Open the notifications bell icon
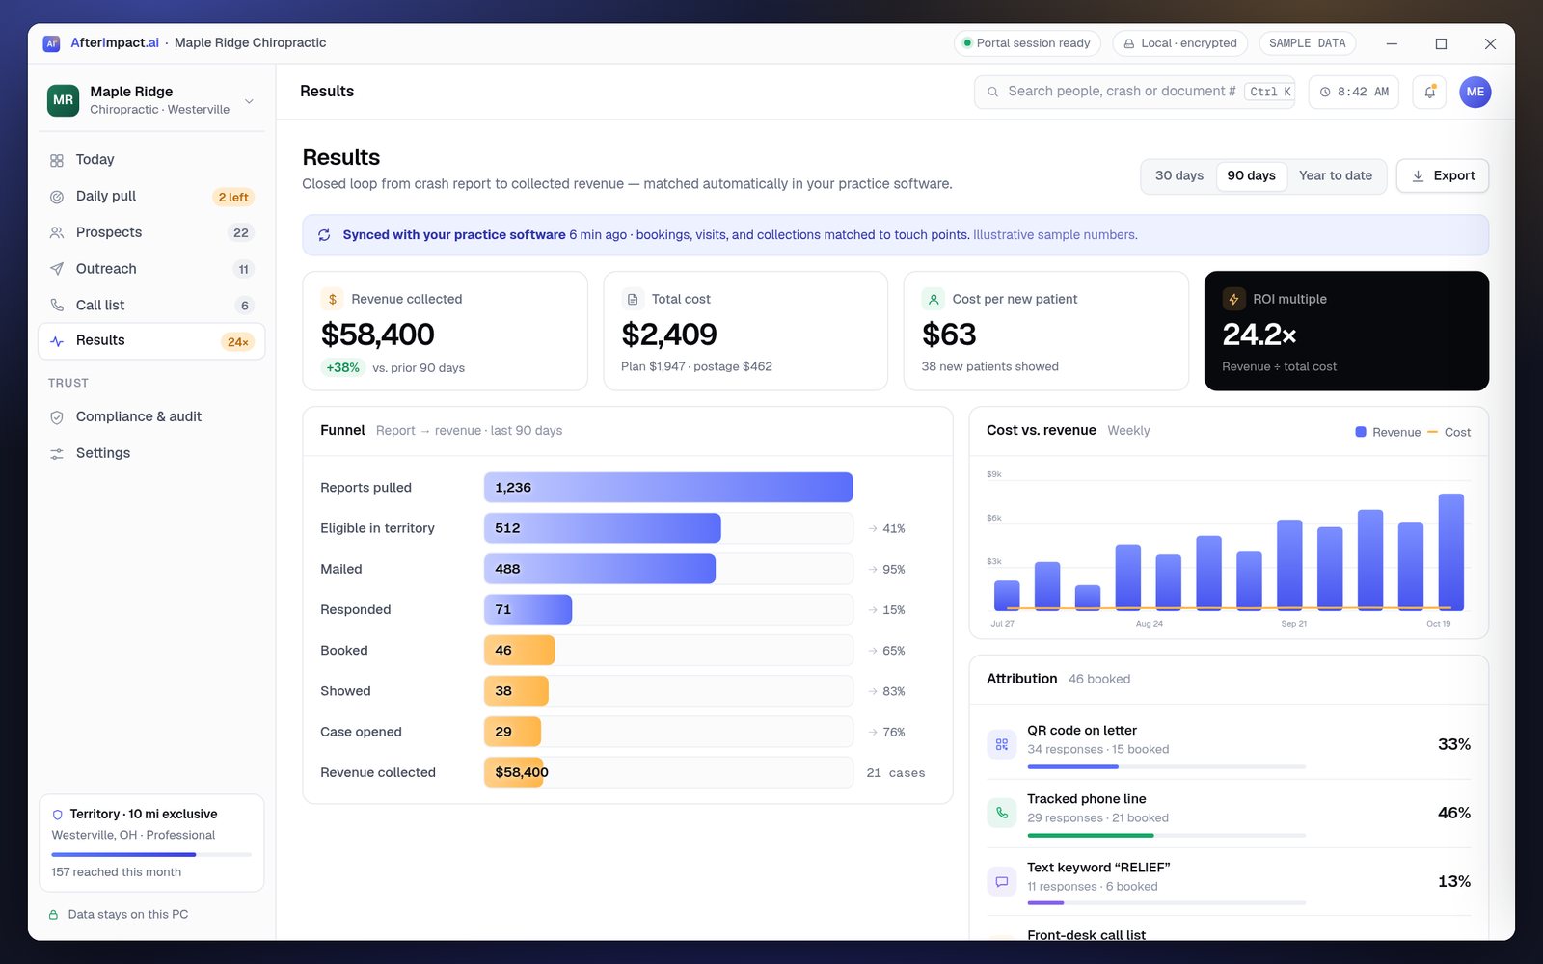Screen dimensions: 1543x964 [x=1429, y=92]
